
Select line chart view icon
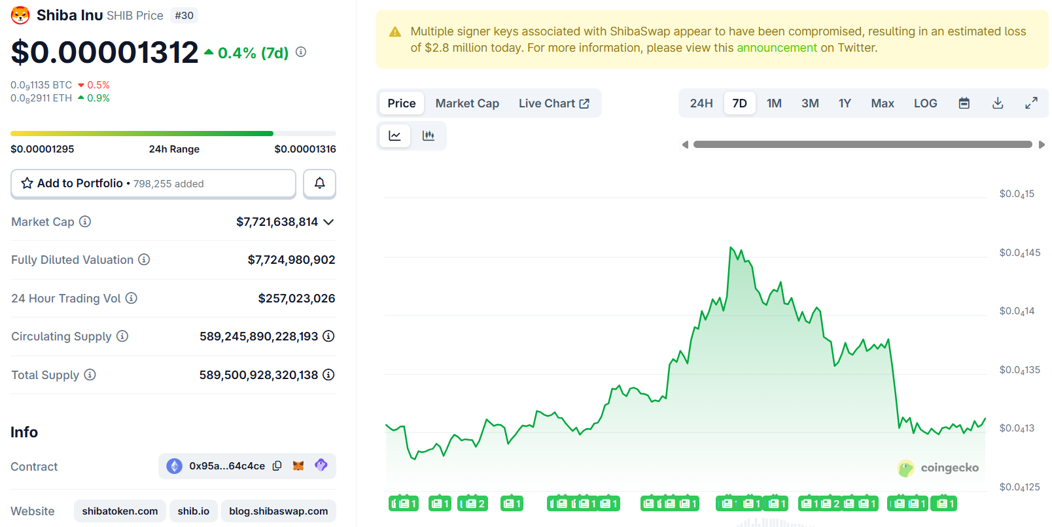click(x=394, y=136)
